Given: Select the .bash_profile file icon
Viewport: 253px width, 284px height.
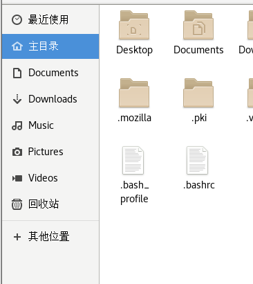Looking at the screenshot, I should coord(133,160).
